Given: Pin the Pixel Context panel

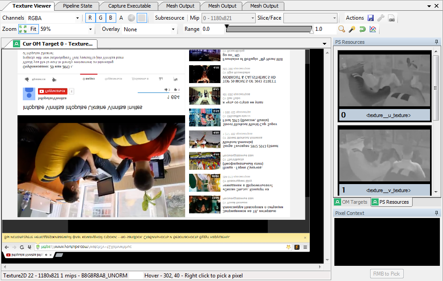Looking at the screenshot, I should [x=436, y=213].
